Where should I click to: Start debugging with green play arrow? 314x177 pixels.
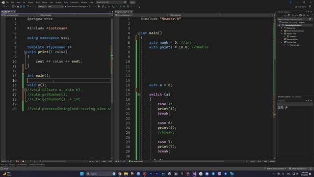point(65,6)
